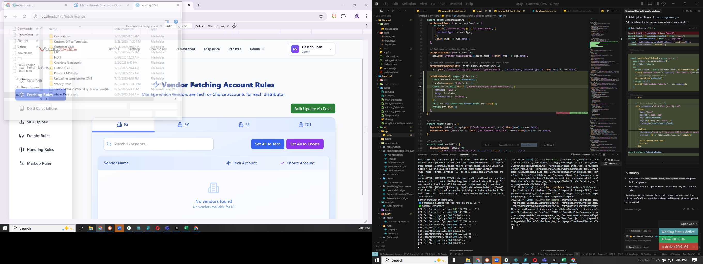Open notifications bell in Cursor status bar
This screenshot has height=264, width=703.
pyautogui.click(x=699, y=254)
